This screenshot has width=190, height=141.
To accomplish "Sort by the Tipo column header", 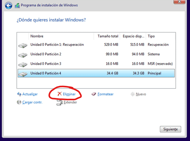I will (x=161, y=36).
